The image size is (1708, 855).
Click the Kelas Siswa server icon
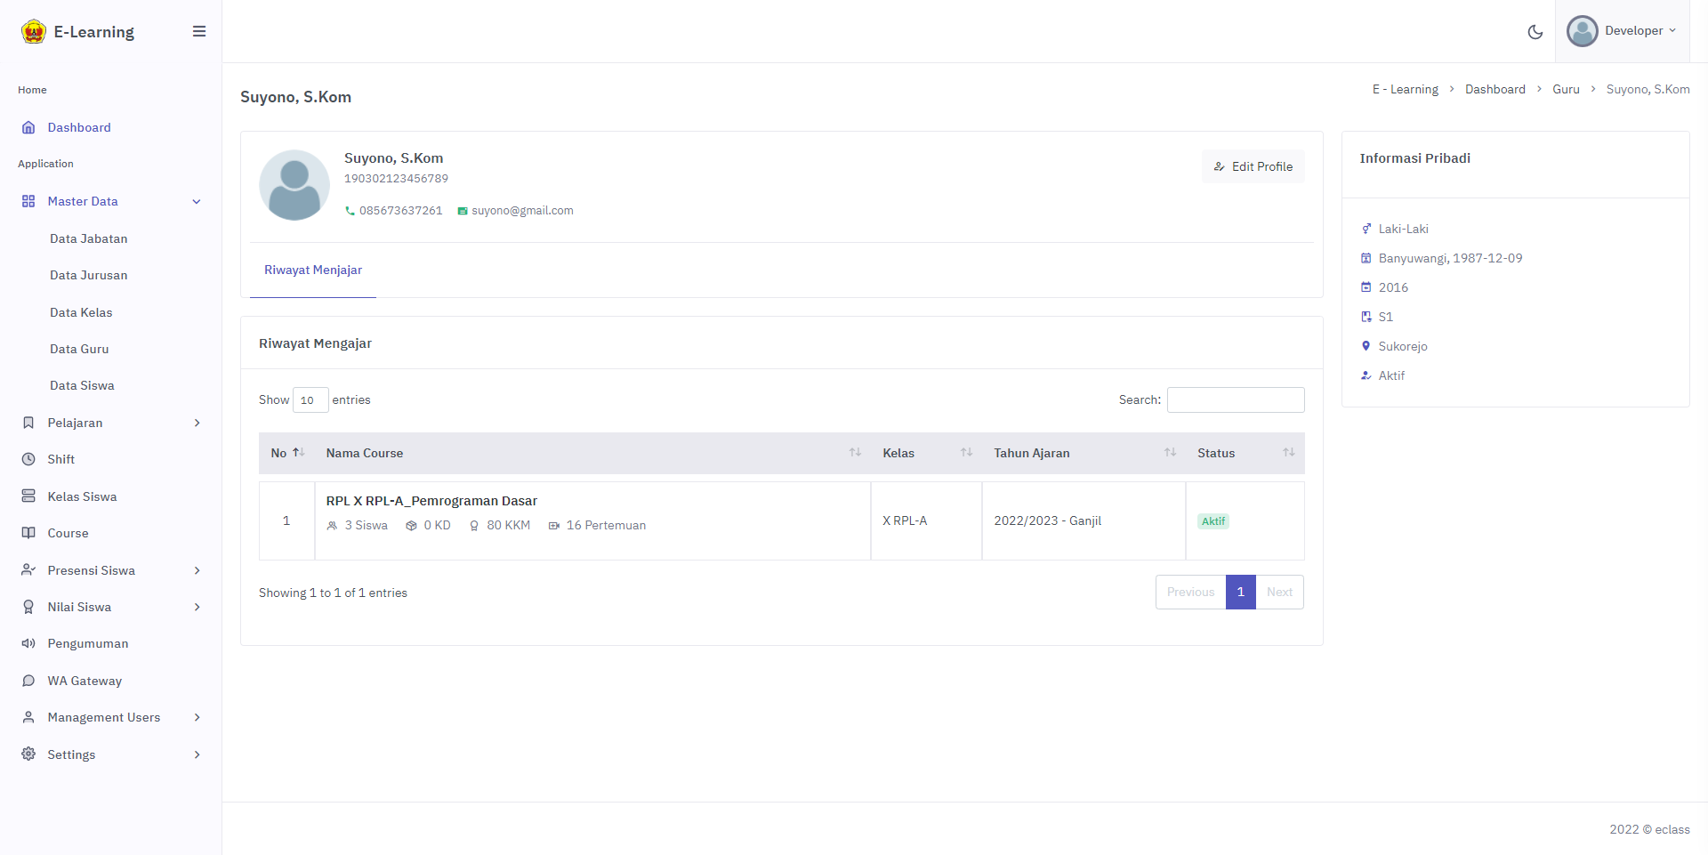28,496
